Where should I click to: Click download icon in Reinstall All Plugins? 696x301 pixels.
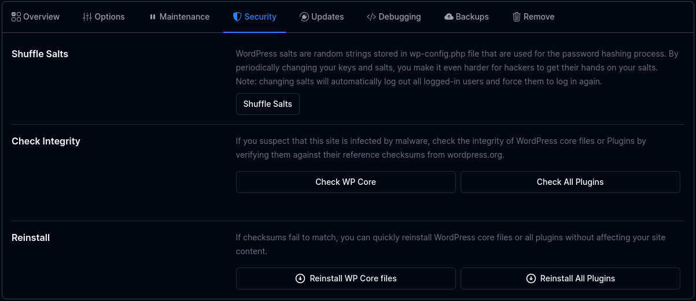[x=531, y=278]
